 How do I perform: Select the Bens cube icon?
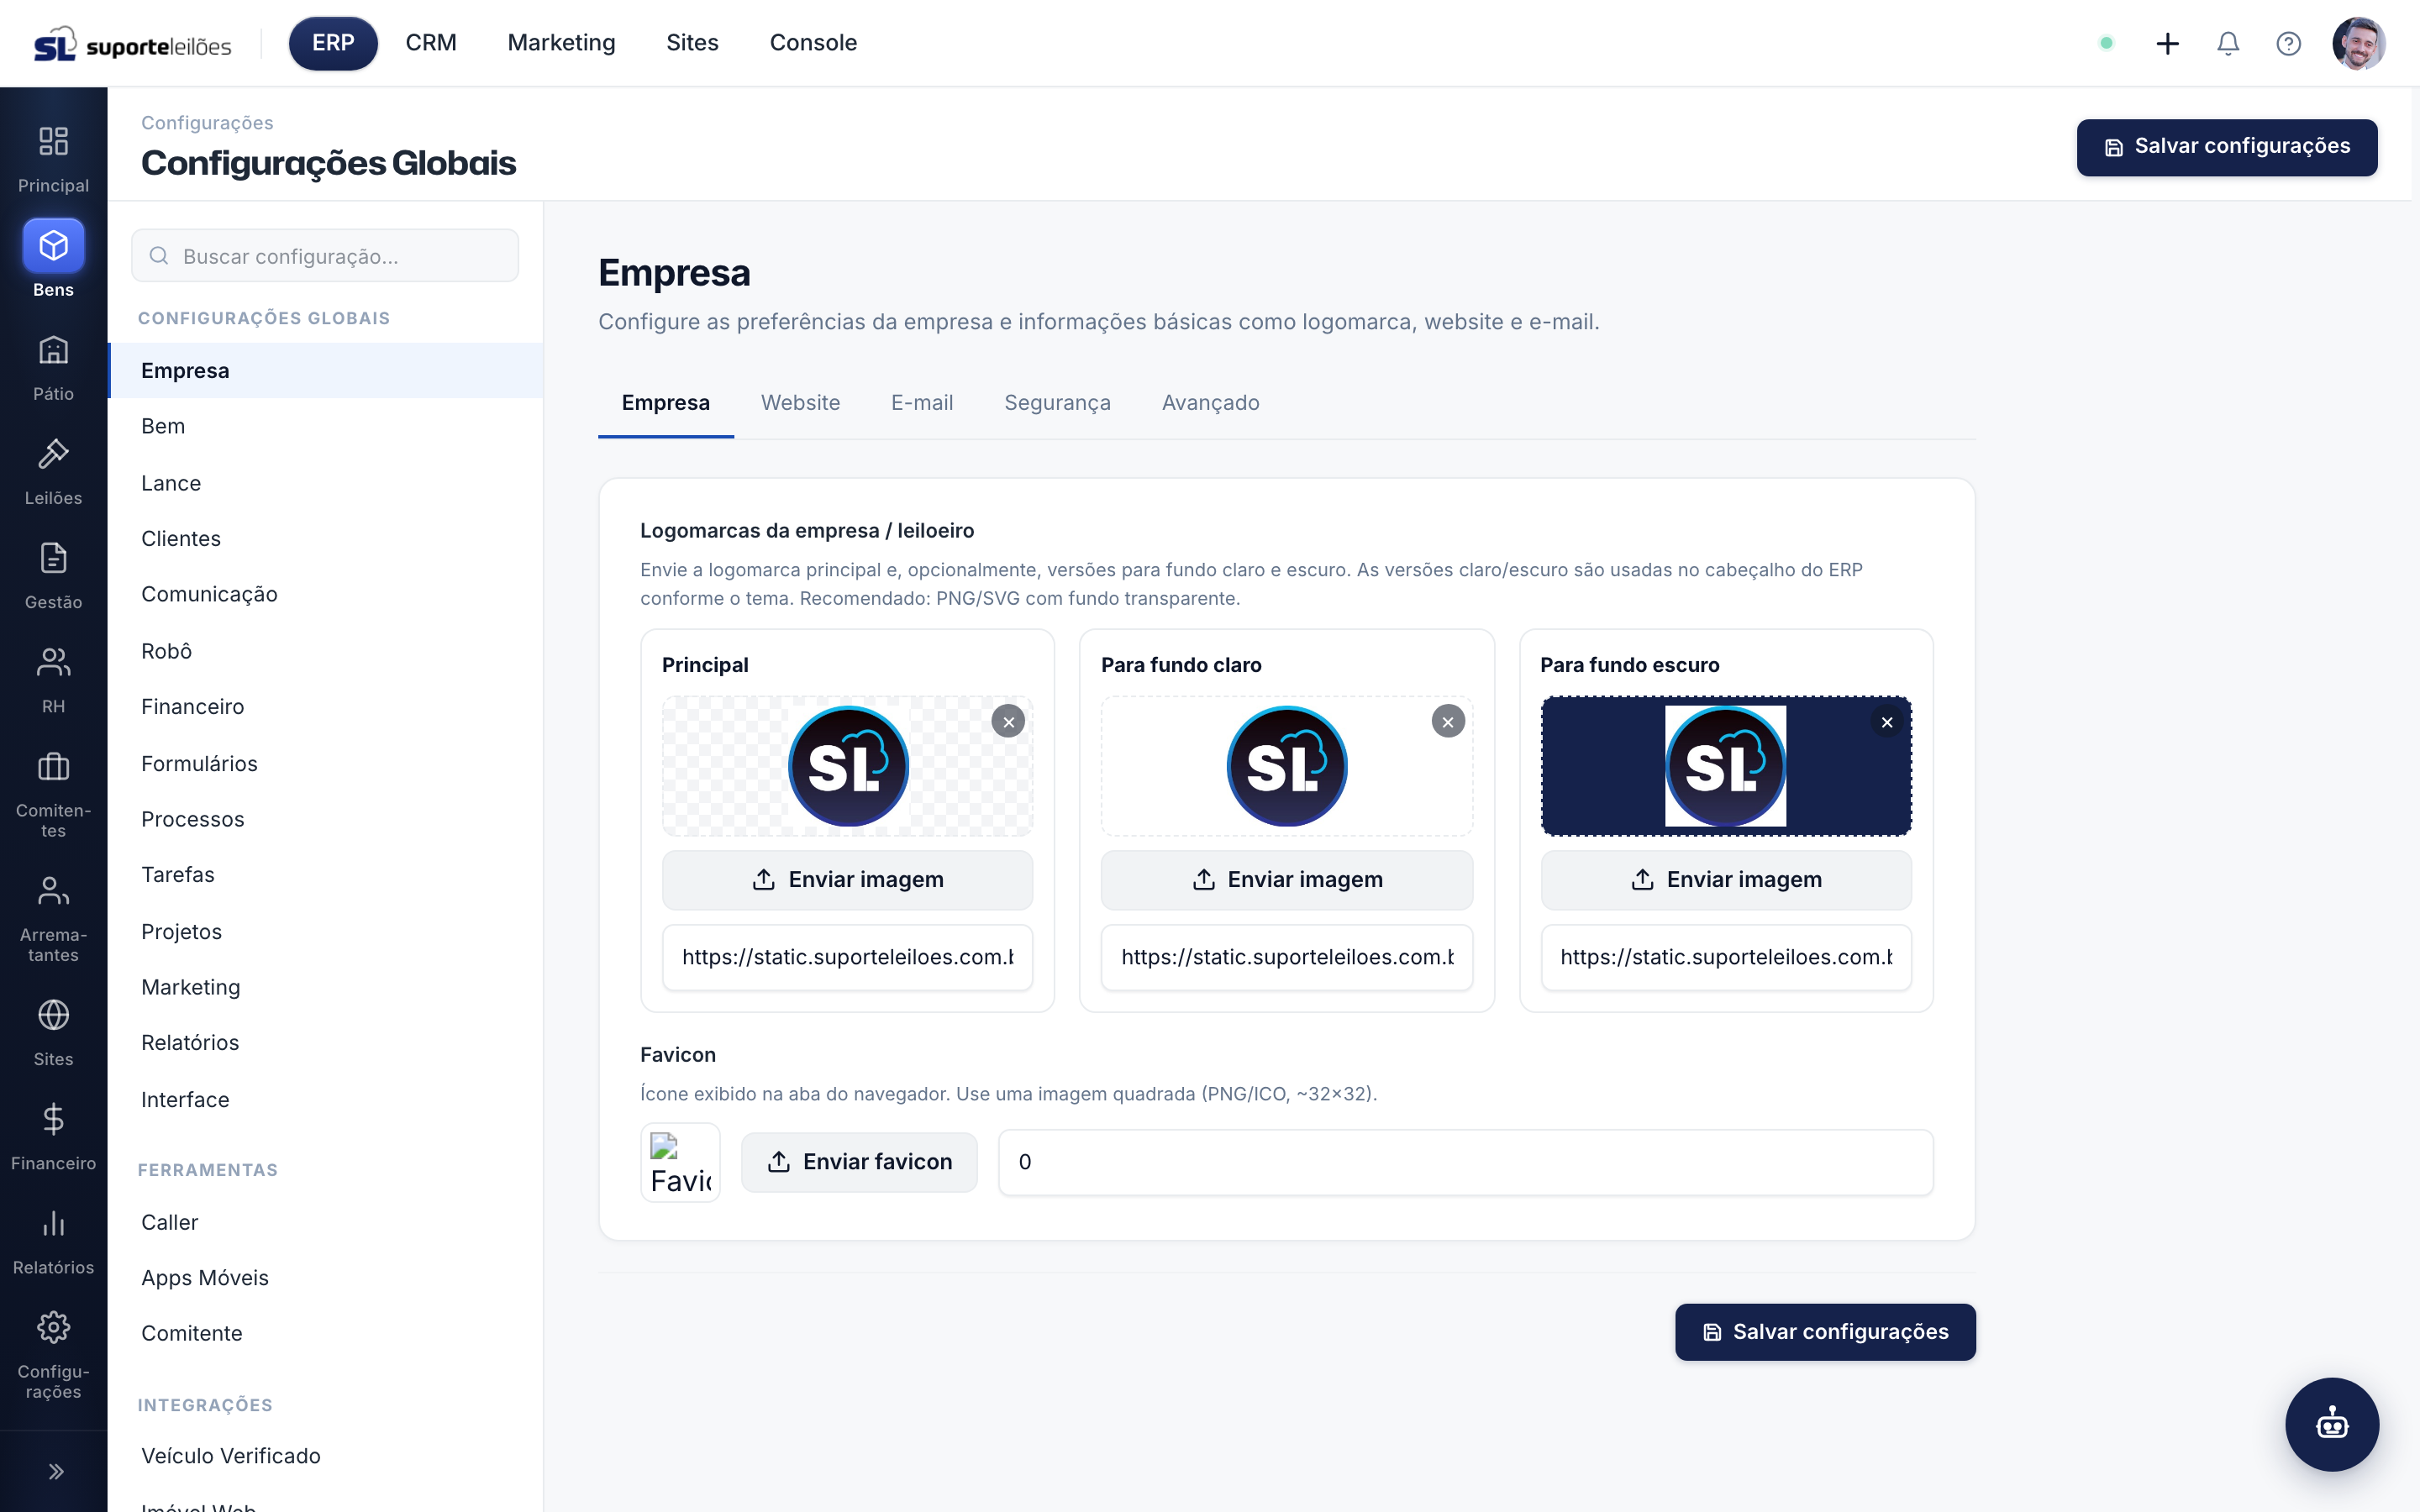pyautogui.click(x=53, y=245)
